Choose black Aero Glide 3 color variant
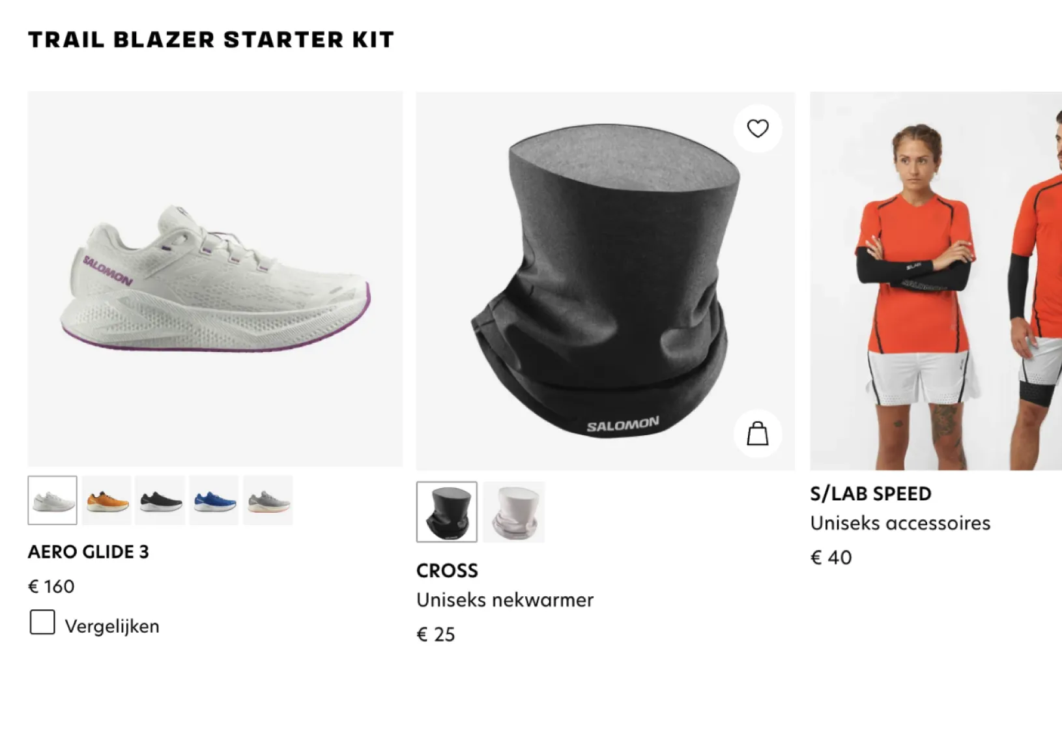The height and width of the screenshot is (748, 1062). (161, 500)
